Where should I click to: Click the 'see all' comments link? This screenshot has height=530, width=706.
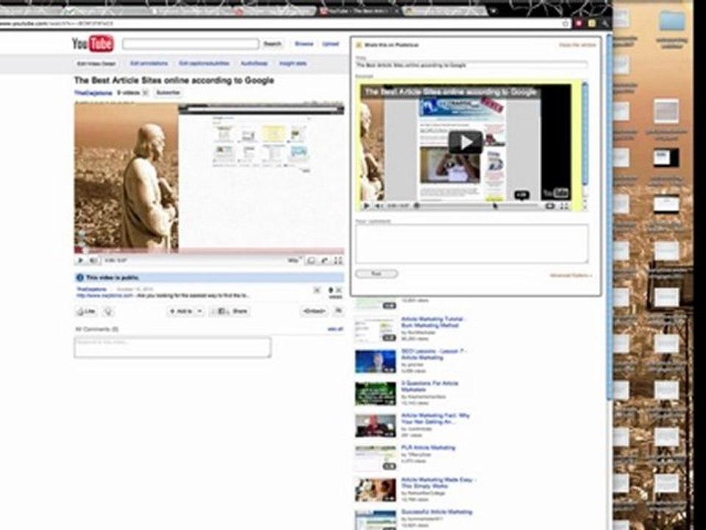335,329
